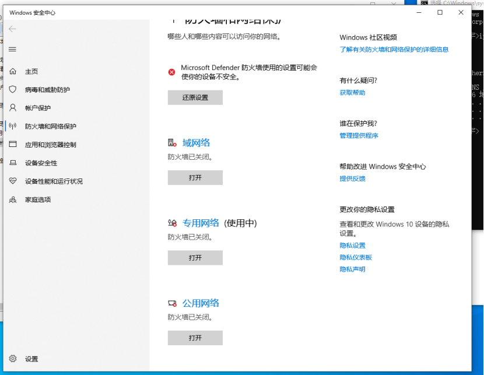Click the domain network building icon
The height and width of the screenshot is (375, 484).
point(172,142)
